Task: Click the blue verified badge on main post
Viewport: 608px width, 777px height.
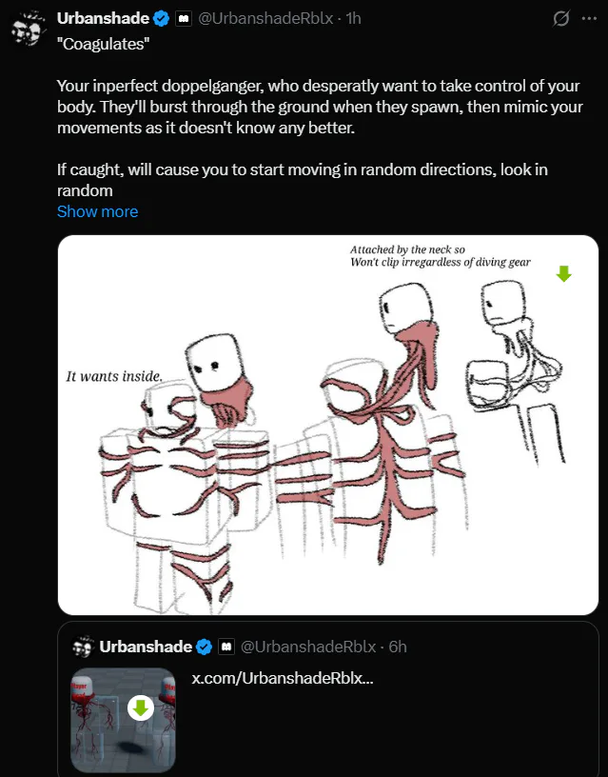Action: pyautogui.click(x=163, y=19)
